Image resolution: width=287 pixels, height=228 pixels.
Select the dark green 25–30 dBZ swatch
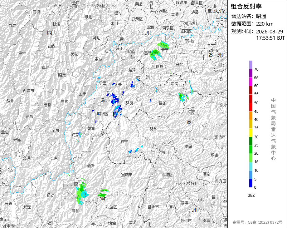click(251, 141)
